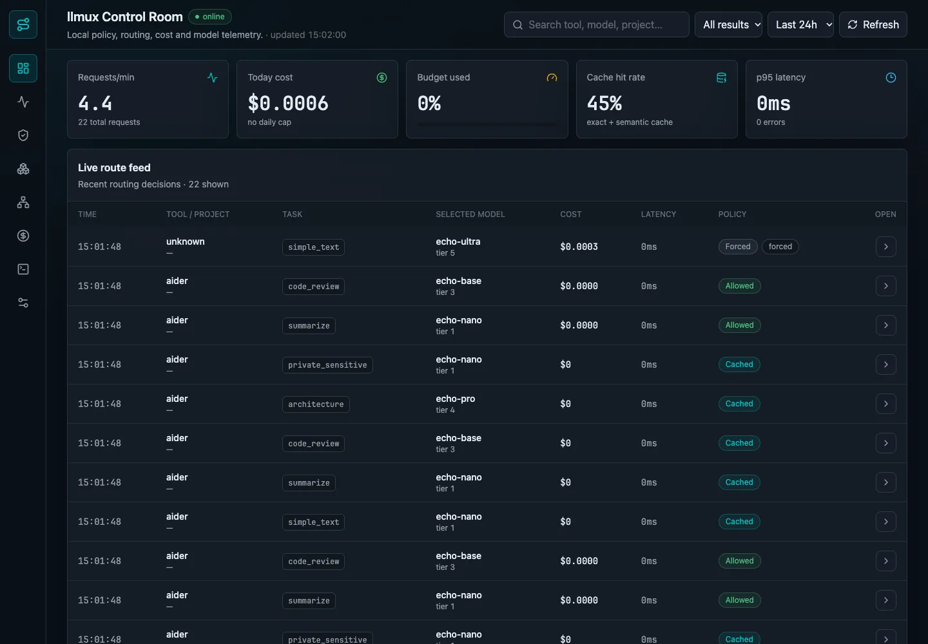The image size is (928, 644).
Task: Click the 45% cache hit rate value
Action: pyautogui.click(x=604, y=103)
